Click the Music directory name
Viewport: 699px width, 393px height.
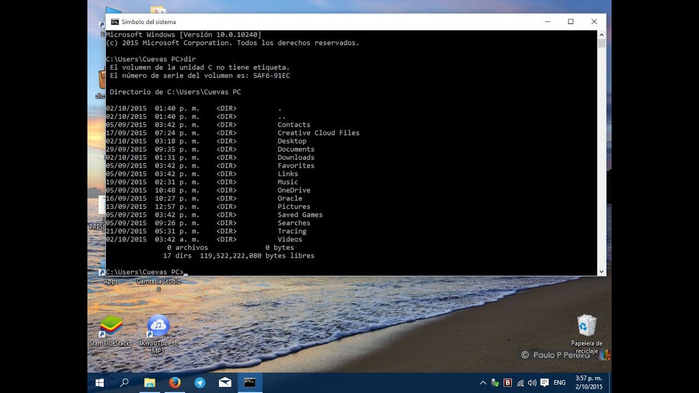point(288,182)
